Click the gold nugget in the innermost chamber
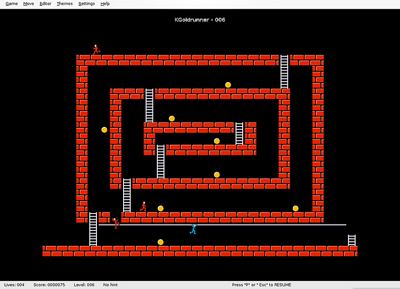 [x=217, y=141]
